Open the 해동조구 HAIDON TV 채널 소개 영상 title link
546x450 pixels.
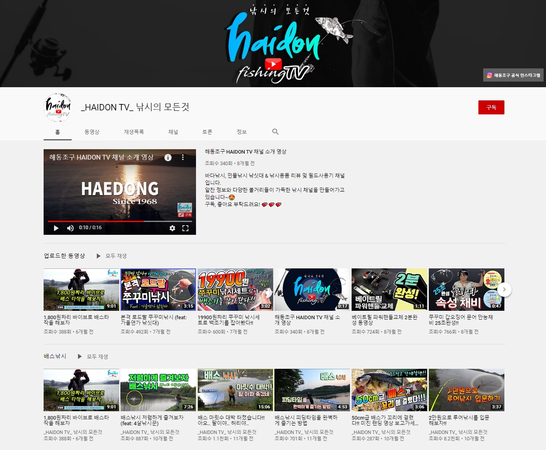coord(246,152)
